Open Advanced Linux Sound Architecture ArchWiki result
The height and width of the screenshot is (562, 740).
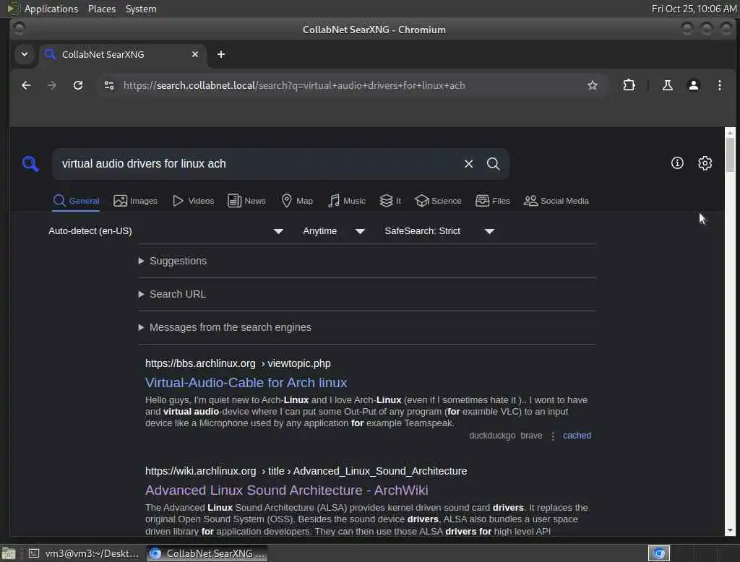coord(286,490)
